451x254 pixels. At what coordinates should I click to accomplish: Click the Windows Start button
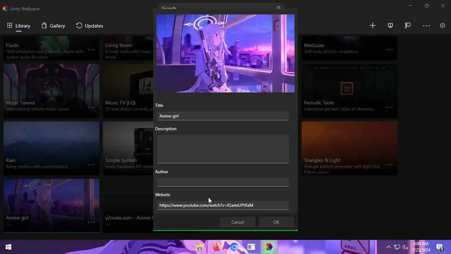(8, 247)
